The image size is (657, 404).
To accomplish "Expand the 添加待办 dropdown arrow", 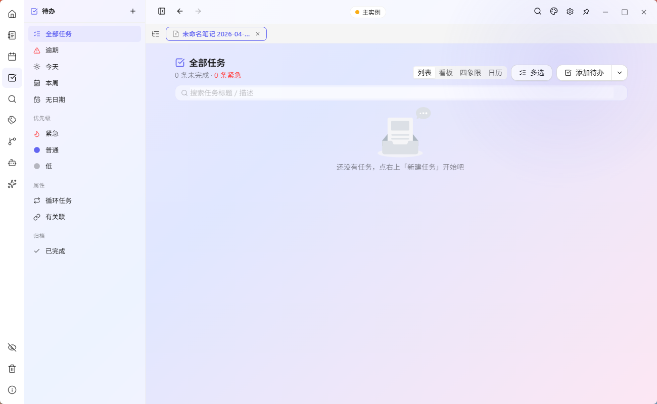I will (x=619, y=72).
